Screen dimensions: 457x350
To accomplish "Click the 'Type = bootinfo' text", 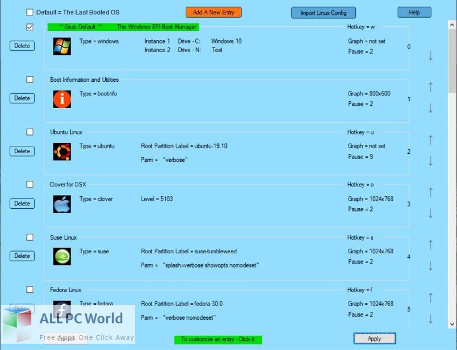I will click(98, 94).
